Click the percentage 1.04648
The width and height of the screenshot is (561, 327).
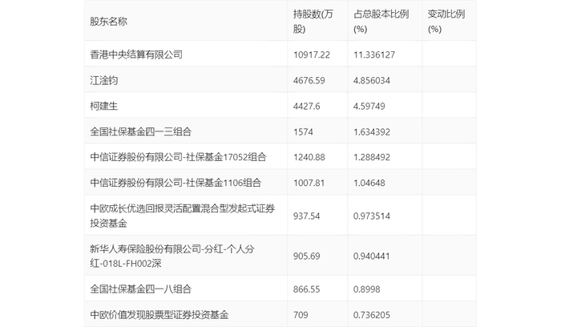369,183
